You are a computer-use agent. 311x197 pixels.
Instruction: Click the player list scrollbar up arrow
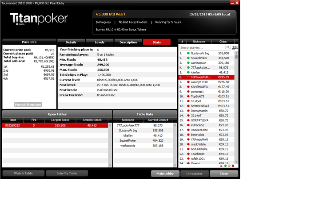(236, 53)
